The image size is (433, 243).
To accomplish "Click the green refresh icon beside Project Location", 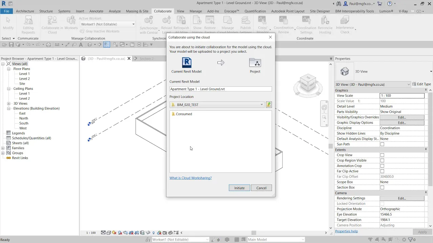I will [269, 105].
